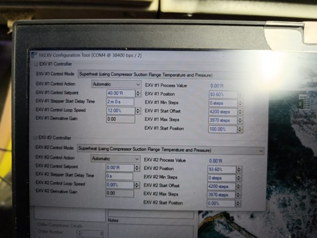The width and height of the screenshot is (317, 238).
Task: Adjust EXV #1 Control Setpoint stepper arrows
Action: coord(138,93)
